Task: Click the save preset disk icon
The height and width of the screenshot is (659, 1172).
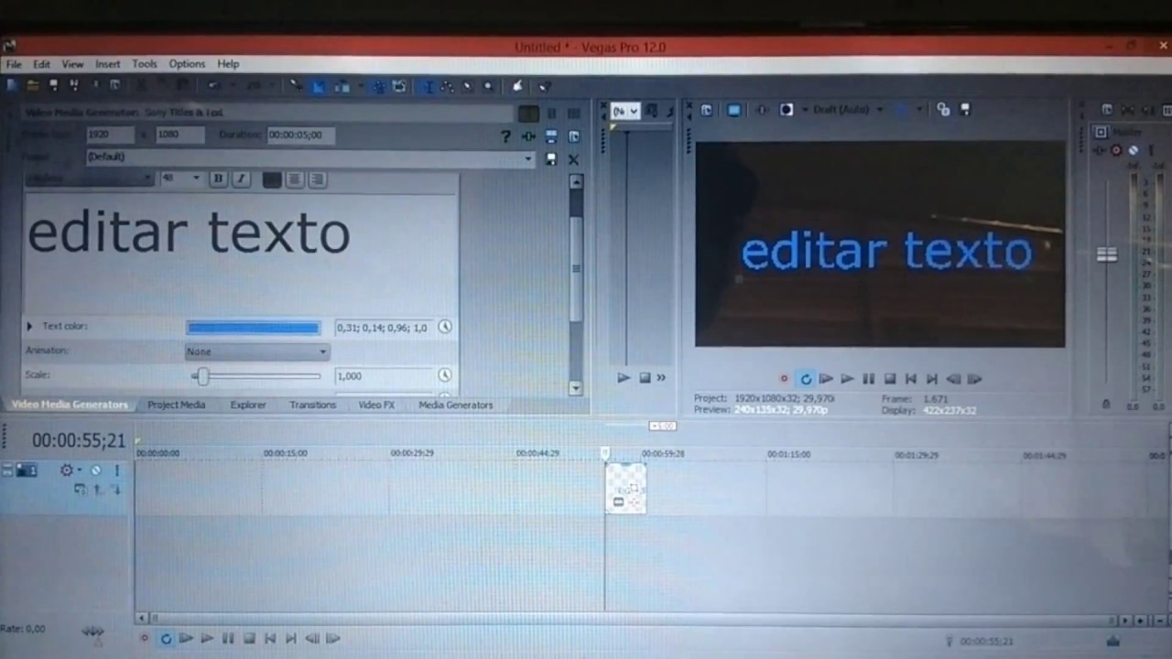Action: [551, 158]
